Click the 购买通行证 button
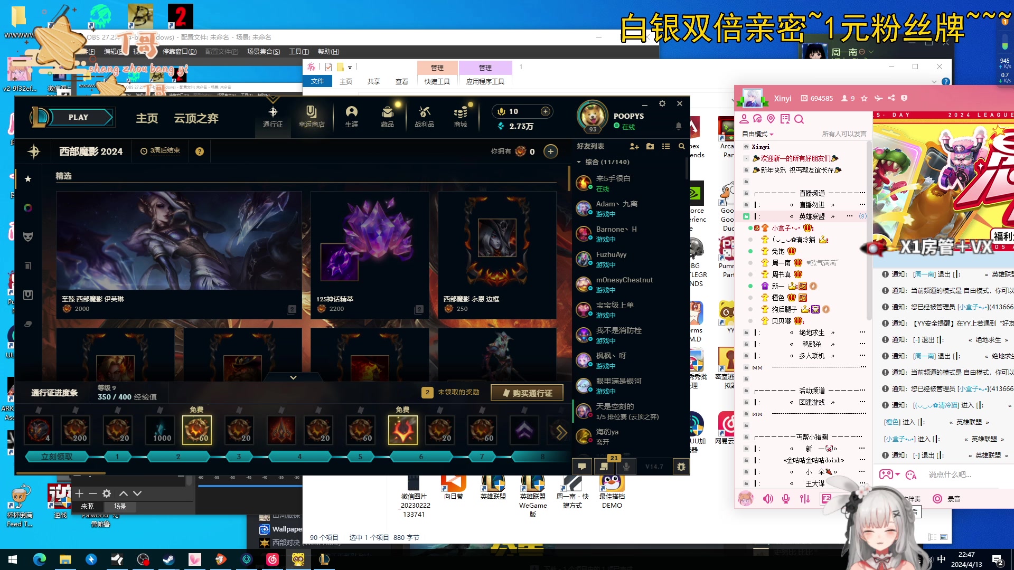The width and height of the screenshot is (1014, 570). point(527,393)
